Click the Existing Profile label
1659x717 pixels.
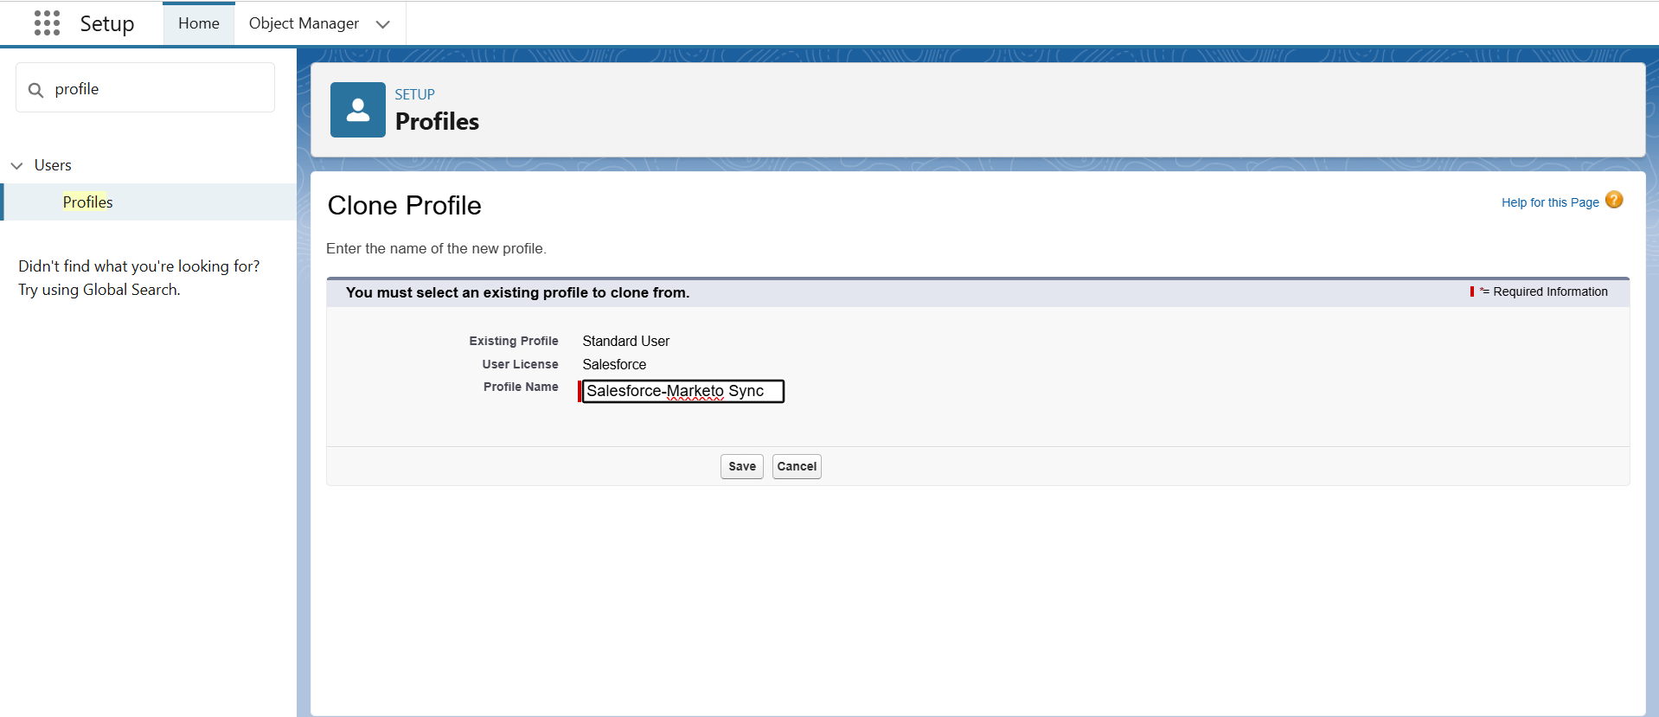click(x=514, y=341)
